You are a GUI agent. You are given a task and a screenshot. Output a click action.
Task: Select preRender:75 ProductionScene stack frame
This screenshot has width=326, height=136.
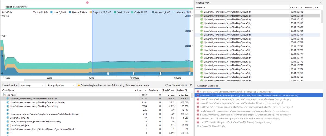click(259, 107)
